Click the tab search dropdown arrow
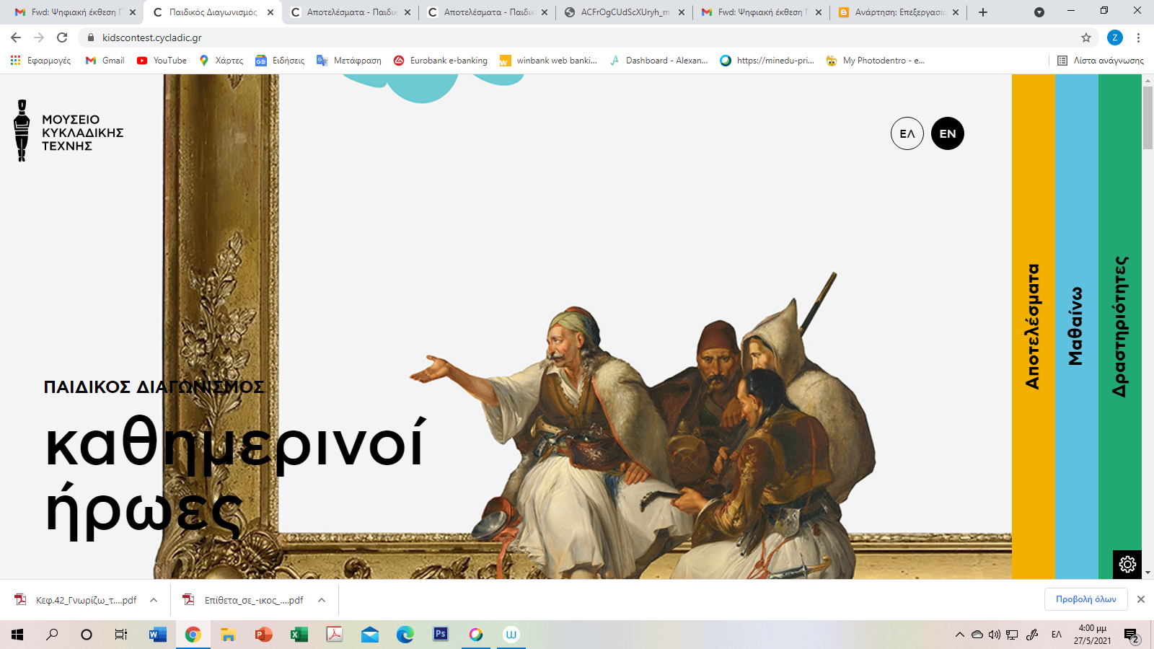This screenshot has height=649, width=1154. 1039,12
